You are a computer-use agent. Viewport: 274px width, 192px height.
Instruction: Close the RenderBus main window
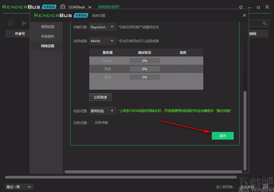pyautogui.click(x=267, y=7)
